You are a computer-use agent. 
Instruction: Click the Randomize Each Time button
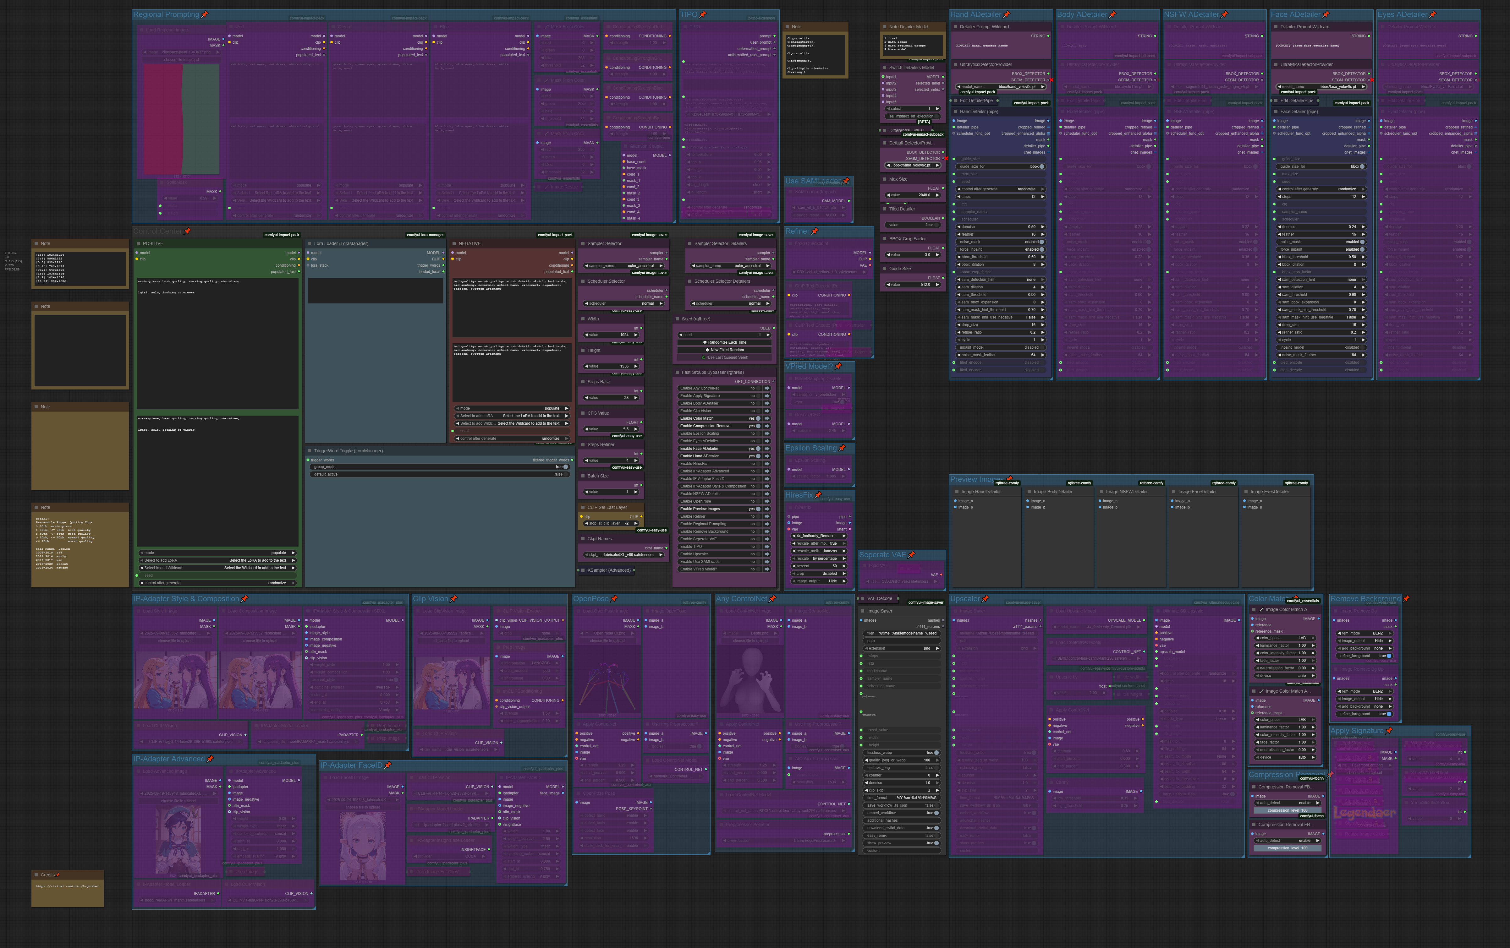tap(726, 342)
